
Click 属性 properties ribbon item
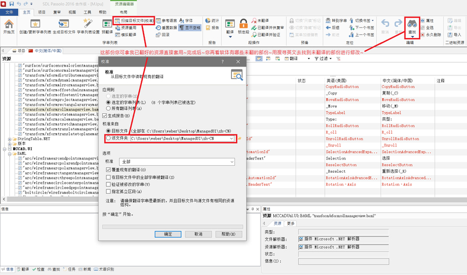pyautogui.click(x=427, y=20)
